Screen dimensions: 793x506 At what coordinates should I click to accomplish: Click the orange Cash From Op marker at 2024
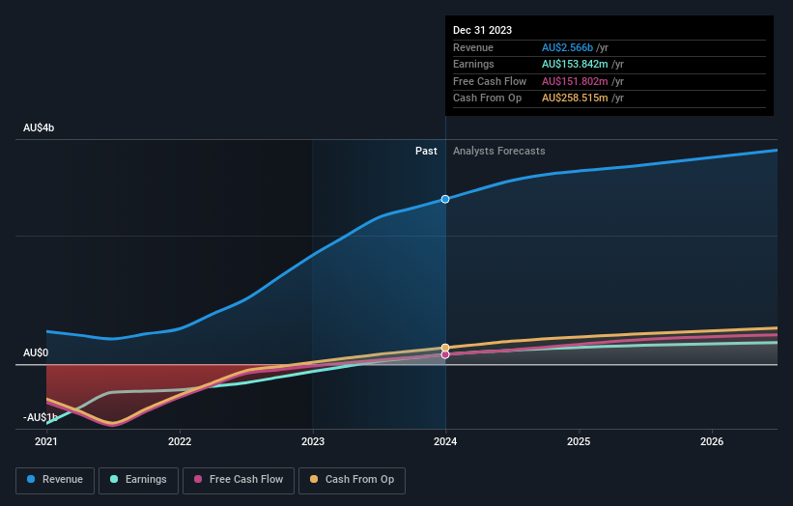coord(445,348)
